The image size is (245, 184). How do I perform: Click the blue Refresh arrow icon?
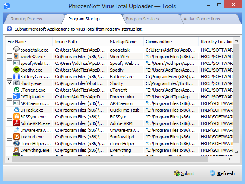213,173
